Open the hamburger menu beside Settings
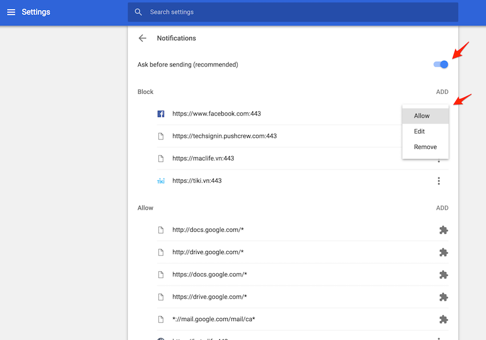Image resolution: width=486 pixels, height=340 pixels. (11, 12)
